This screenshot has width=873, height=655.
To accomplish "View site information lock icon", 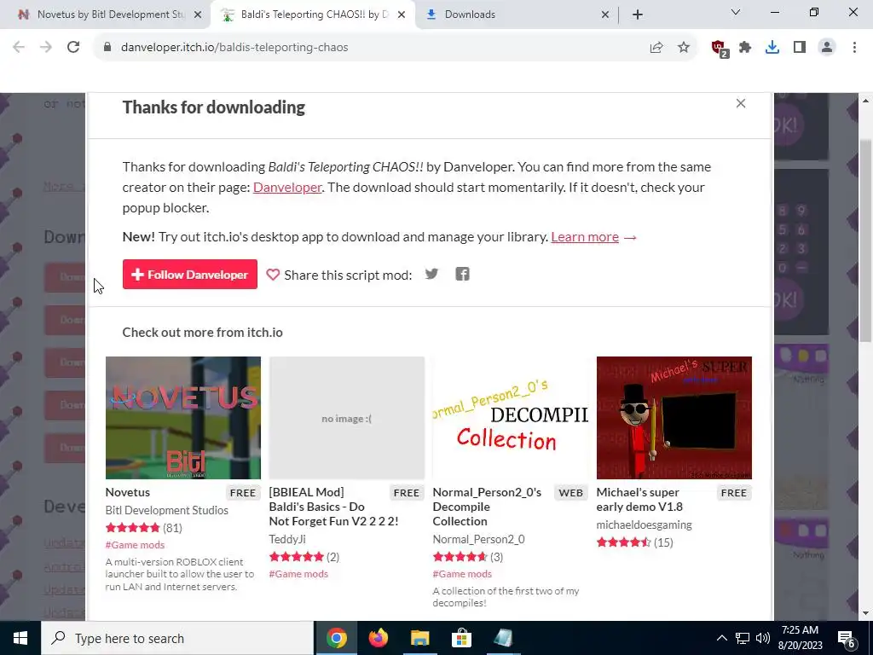I will 107,48.
